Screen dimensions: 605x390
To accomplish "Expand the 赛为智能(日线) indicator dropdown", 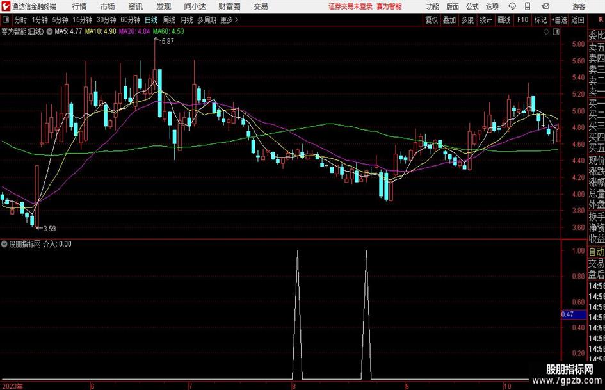I will coord(49,31).
